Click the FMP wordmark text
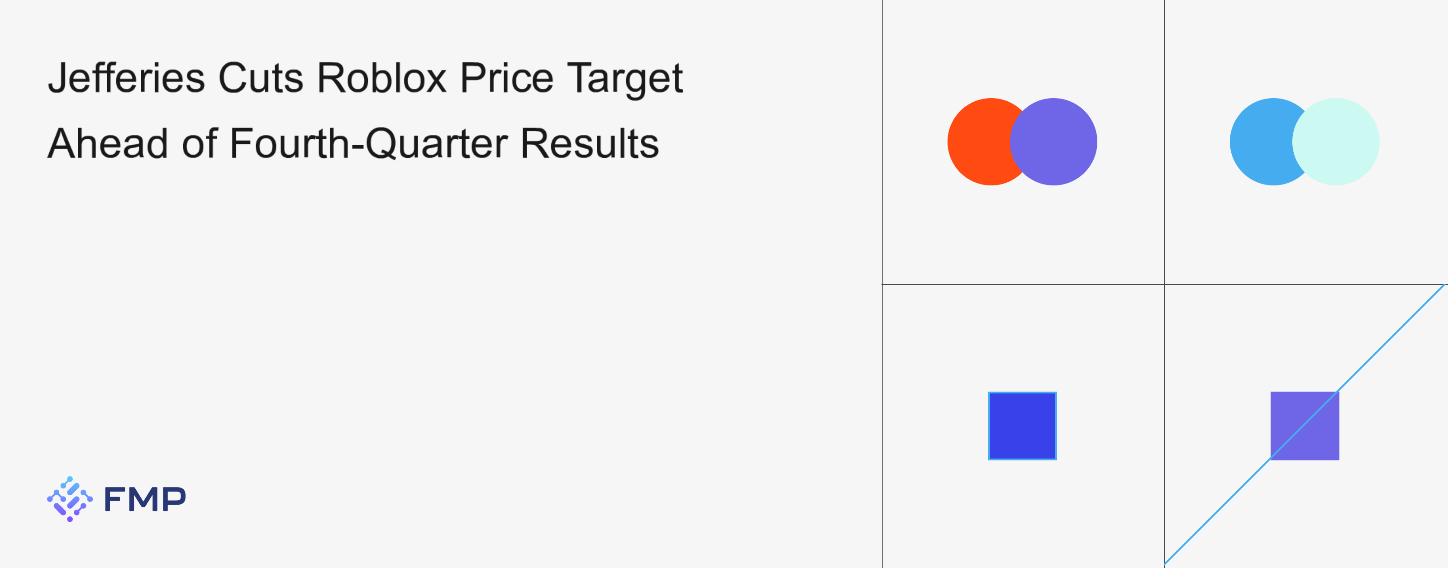The width and height of the screenshot is (1448, 568). pyautogui.click(x=145, y=499)
